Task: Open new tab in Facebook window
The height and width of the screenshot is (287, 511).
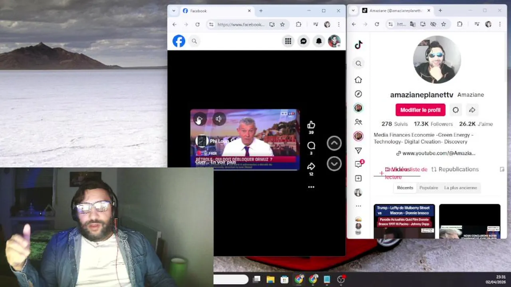Action: point(261,11)
